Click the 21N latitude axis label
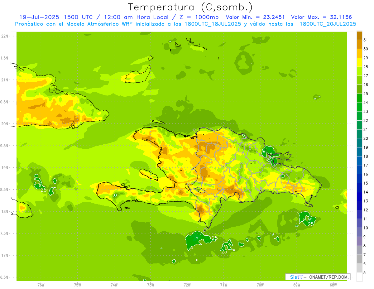The width and height of the screenshot is (374, 289). point(5,80)
